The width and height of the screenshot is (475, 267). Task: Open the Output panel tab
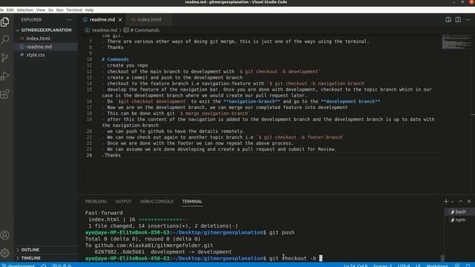[x=123, y=202]
